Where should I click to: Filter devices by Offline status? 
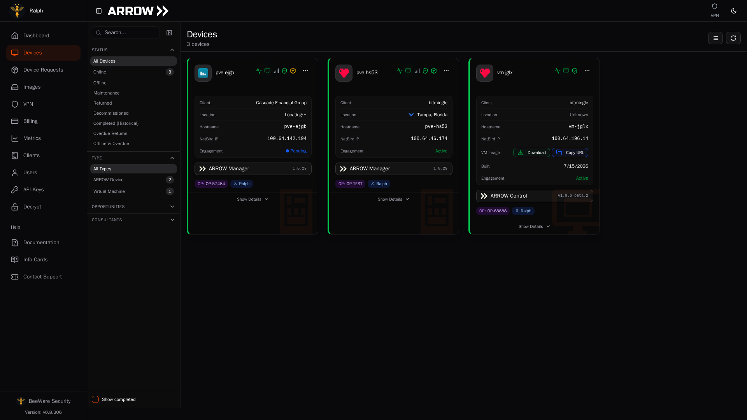(133, 83)
